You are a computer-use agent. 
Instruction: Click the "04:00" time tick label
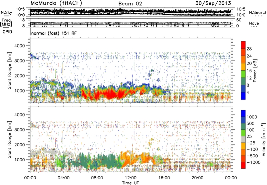(63, 178)
